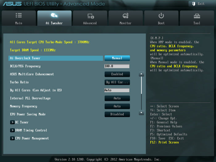Switch to the Ai Tweaker tab

54,19
